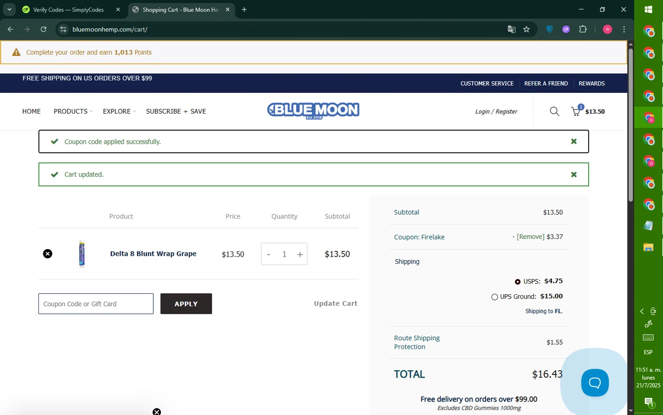The width and height of the screenshot is (663, 415).
Task: Open REFER A FRIEND page
Action: point(546,84)
